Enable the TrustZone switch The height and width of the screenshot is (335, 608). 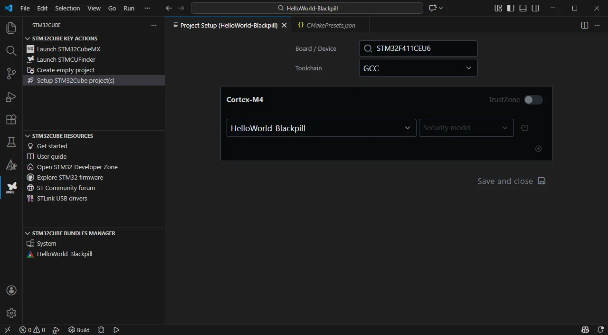point(533,100)
